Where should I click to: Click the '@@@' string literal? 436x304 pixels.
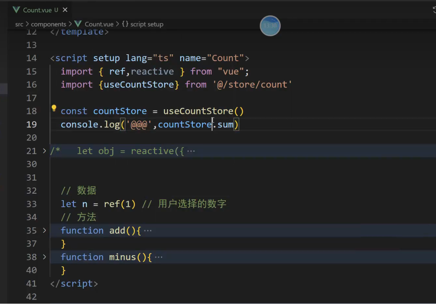139,125
